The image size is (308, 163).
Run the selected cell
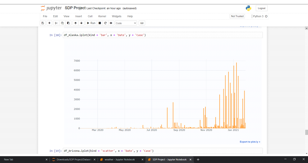[x=91, y=23]
